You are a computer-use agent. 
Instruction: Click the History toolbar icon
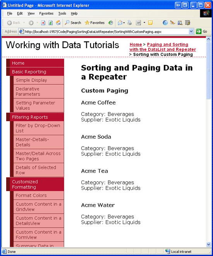pos(111,23)
